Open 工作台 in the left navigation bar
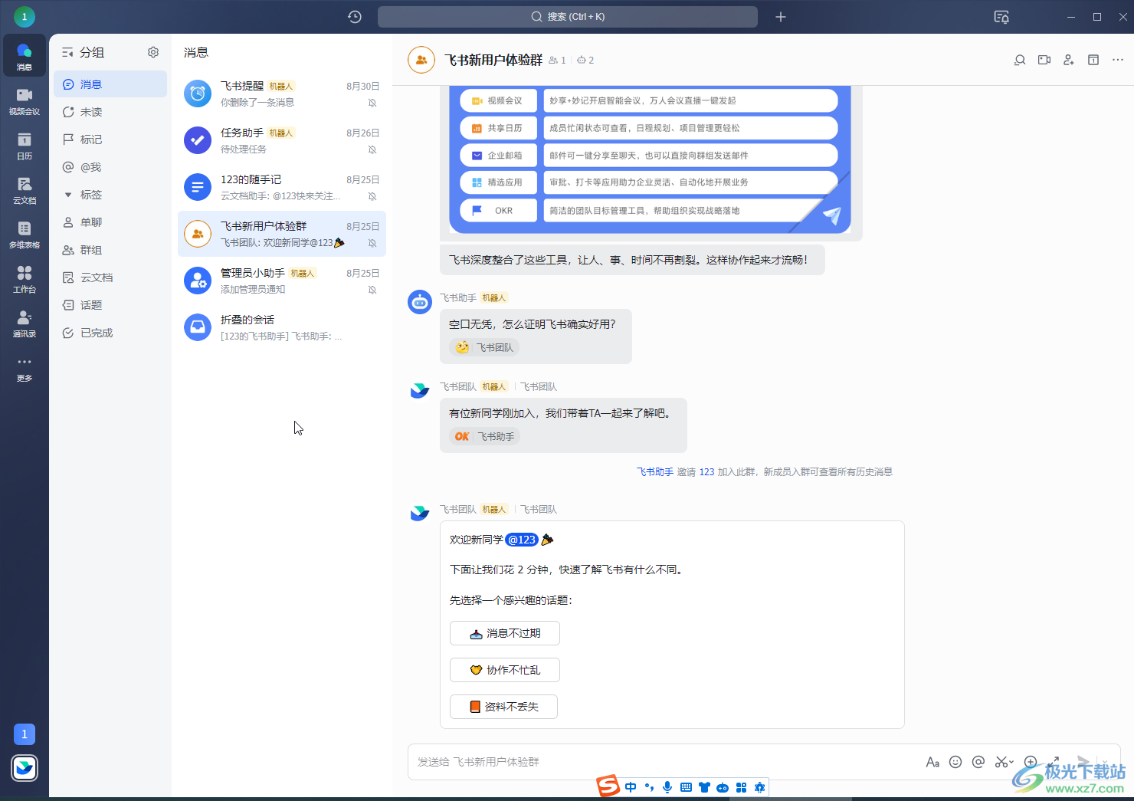This screenshot has width=1134, height=801. tap(25, 278)
